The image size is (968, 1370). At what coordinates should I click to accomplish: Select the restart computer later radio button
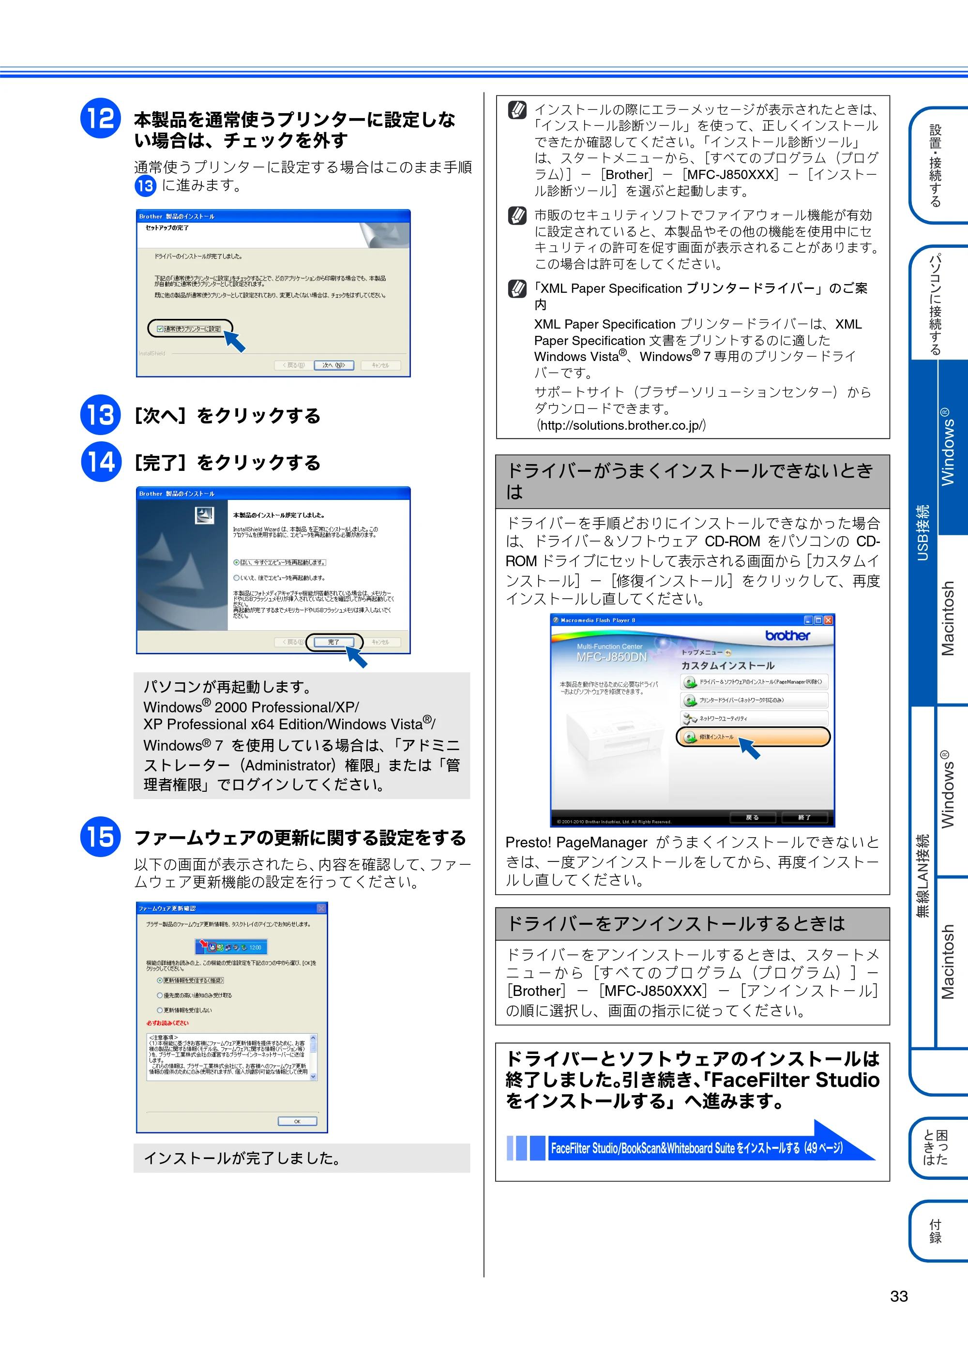(x=236, y=578)
